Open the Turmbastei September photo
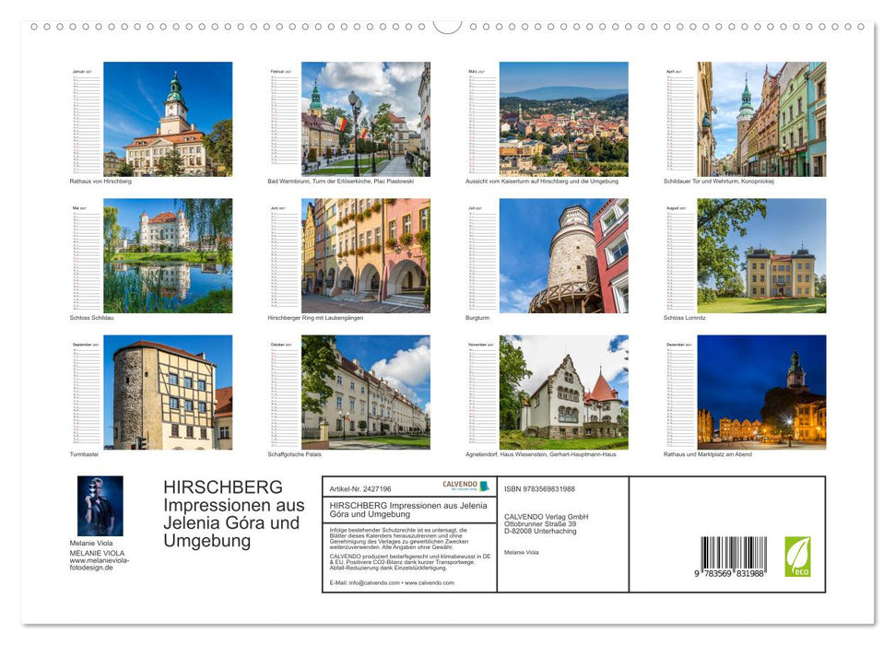 [168, 393]
